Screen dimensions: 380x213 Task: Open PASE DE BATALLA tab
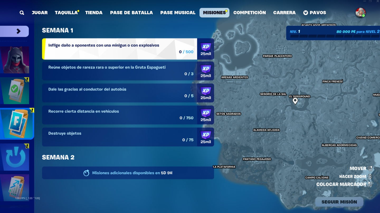tap(131, 13)
